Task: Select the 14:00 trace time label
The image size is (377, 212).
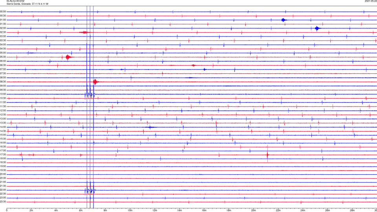Action: point(3,127)
